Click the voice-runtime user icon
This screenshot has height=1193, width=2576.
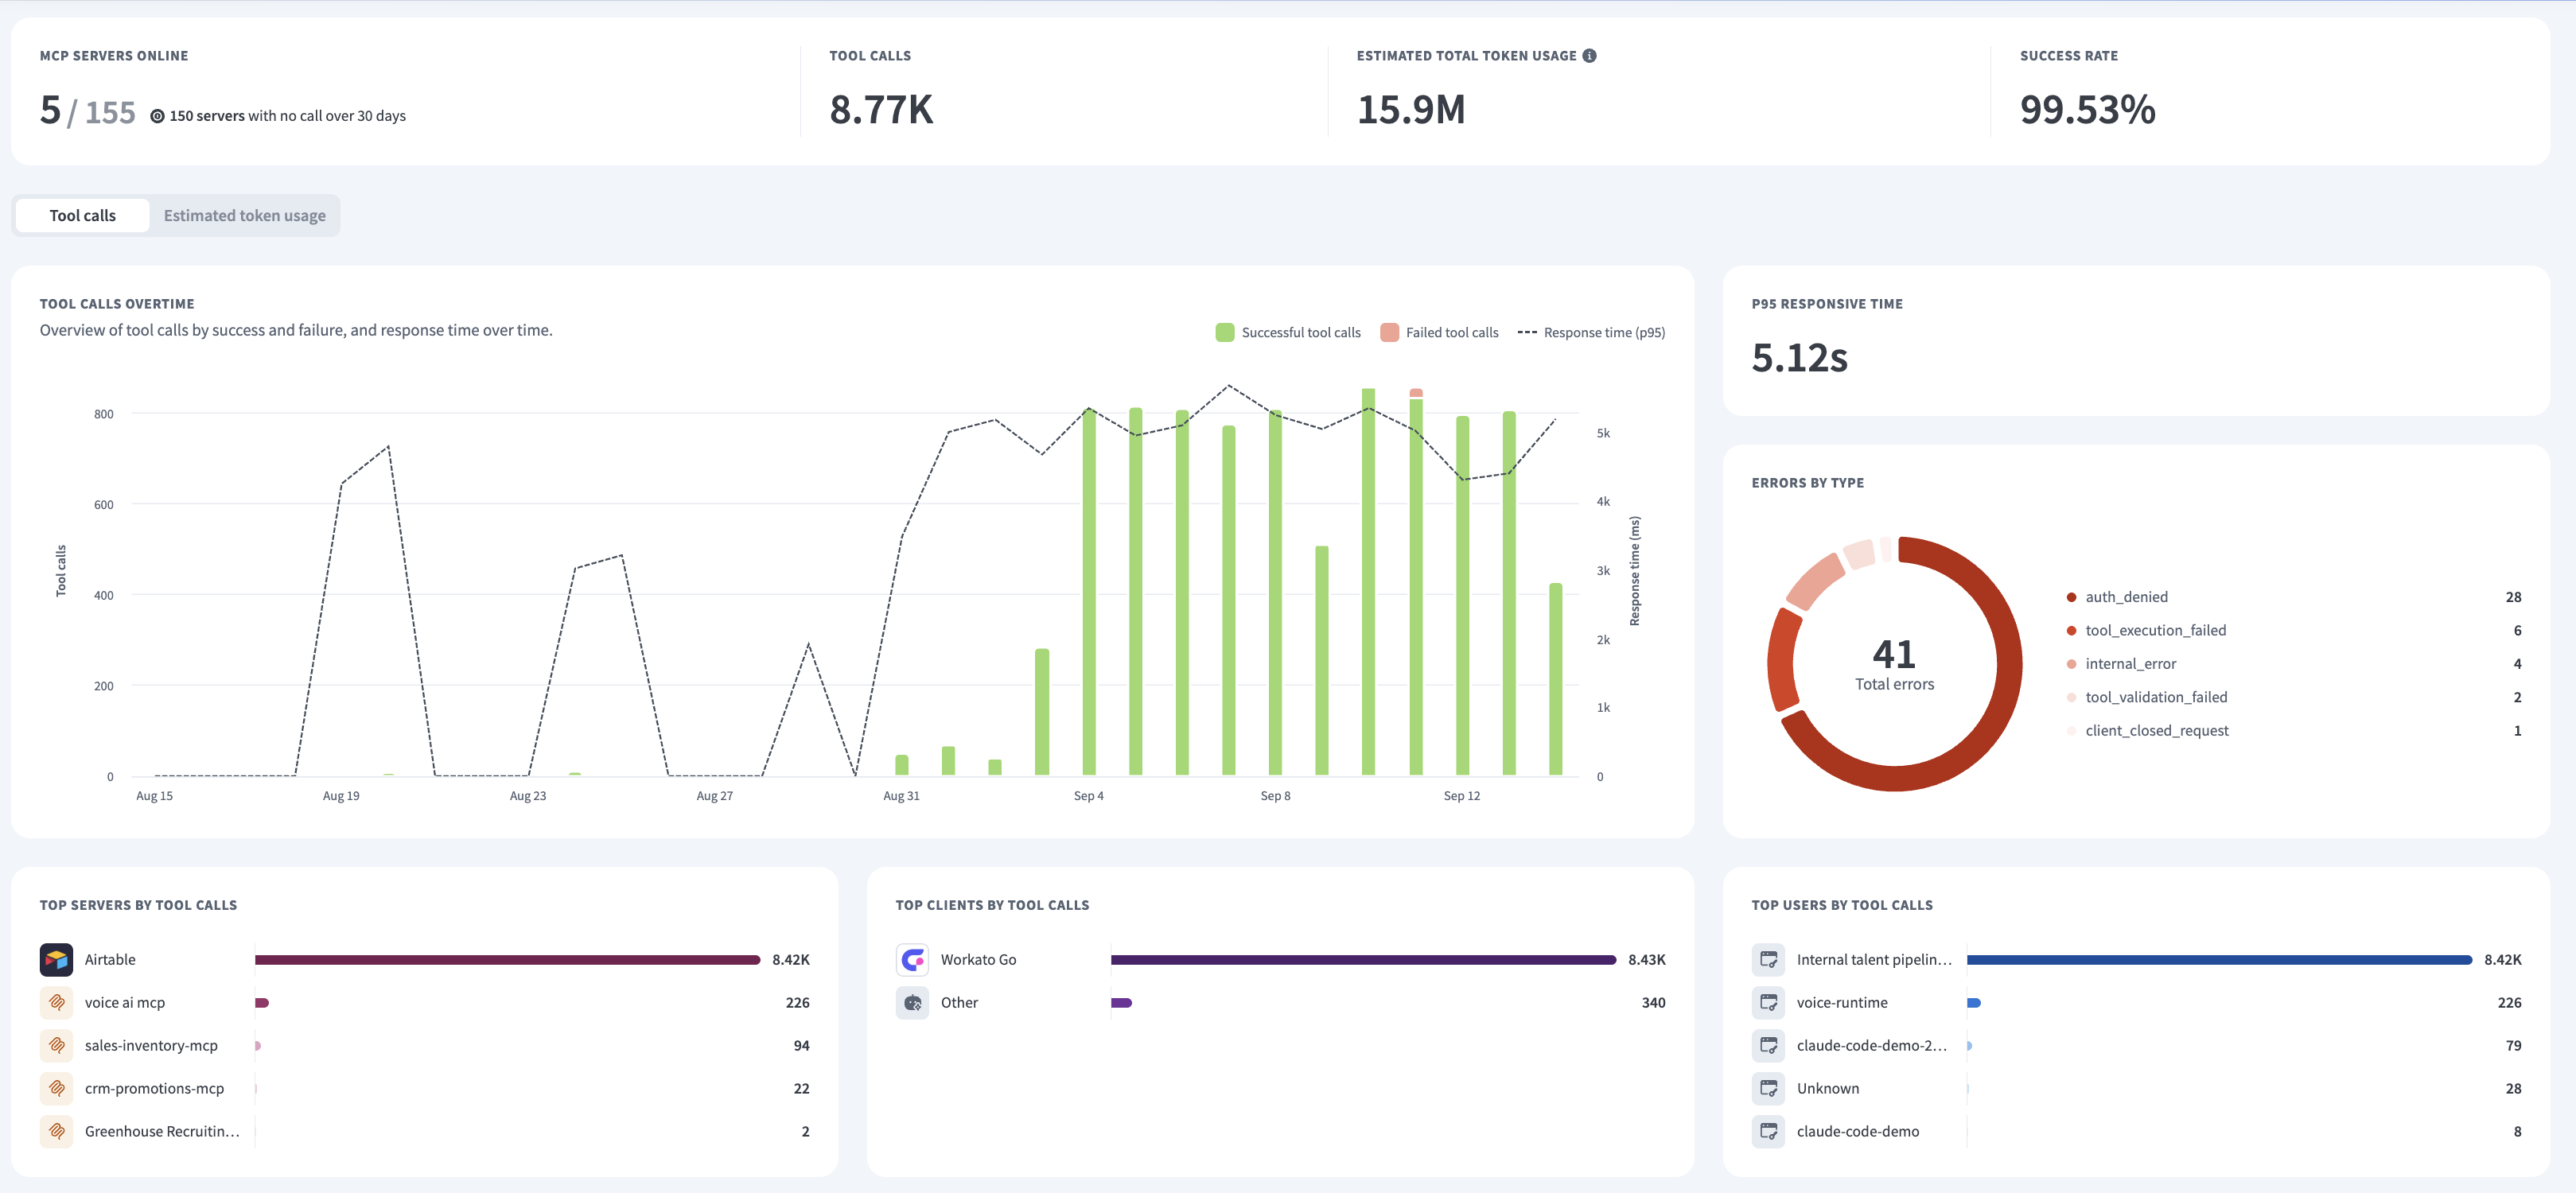(x=1768, y=1002)
